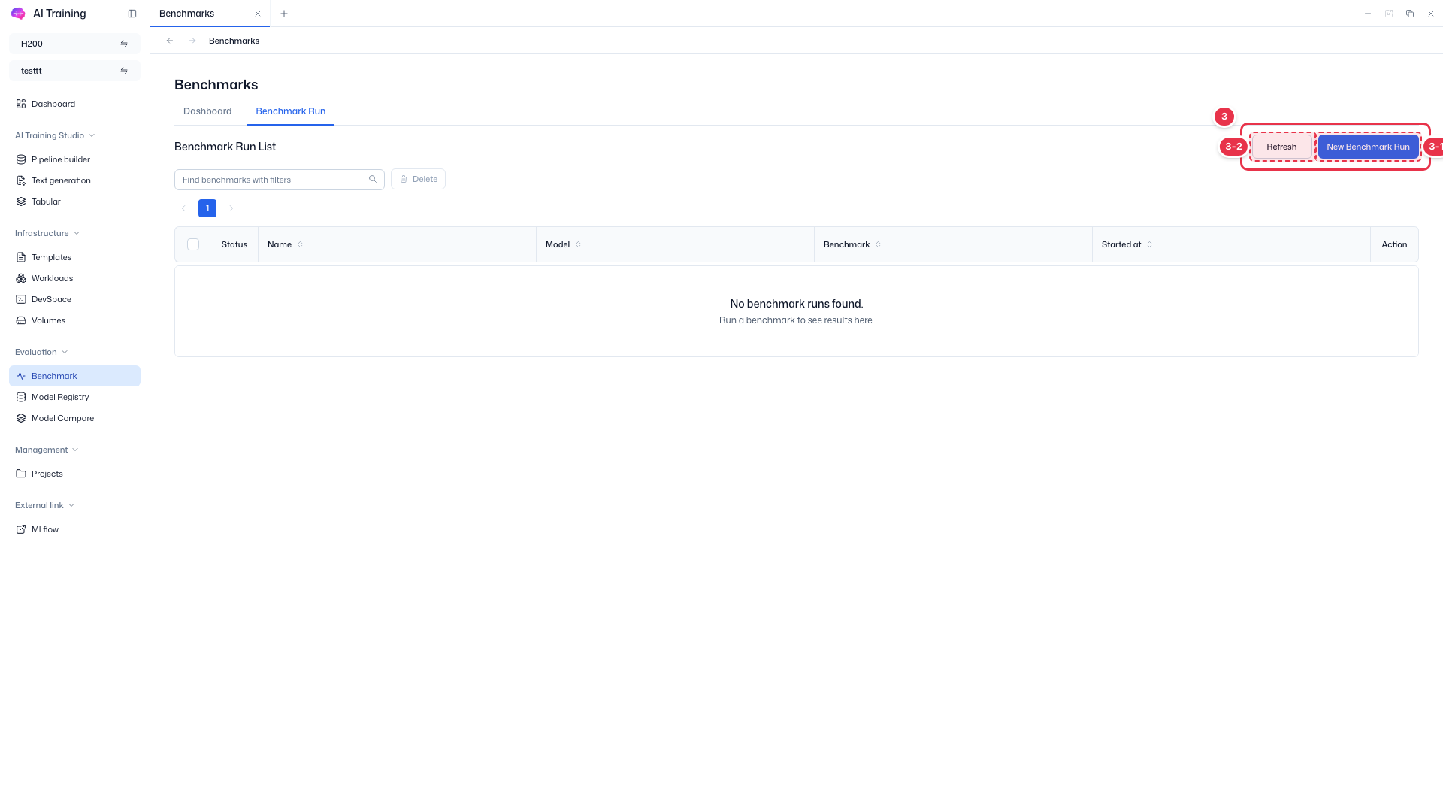Open a new tab with the plus icon
This screenshot has height=812, width=1443.
[x=284, y=14]
